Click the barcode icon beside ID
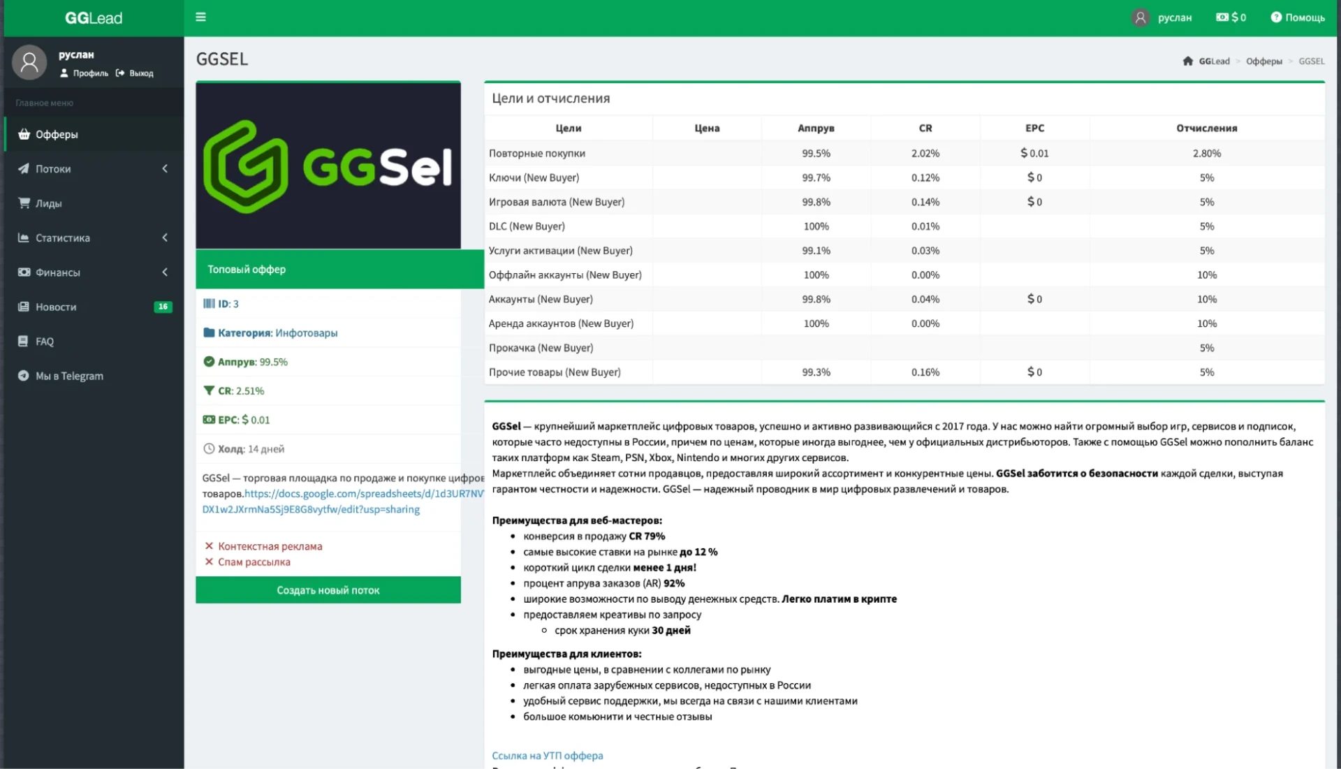This screenshot has width=1341, height=769. (x=209, y=304)
